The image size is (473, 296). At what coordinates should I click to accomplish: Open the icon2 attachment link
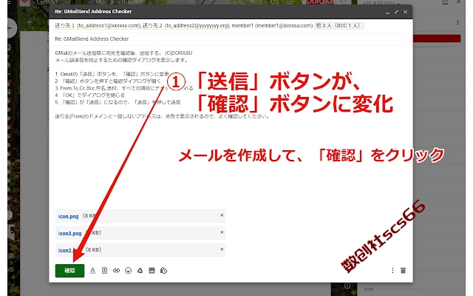[65, 250]
